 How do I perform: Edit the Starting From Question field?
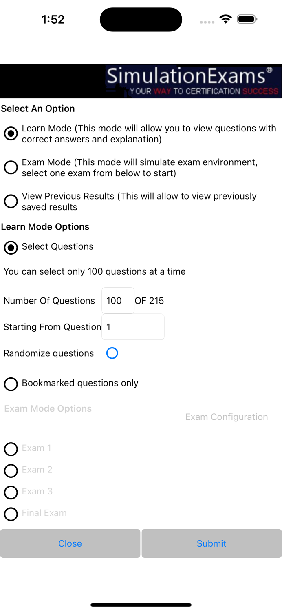click(133, 326)
